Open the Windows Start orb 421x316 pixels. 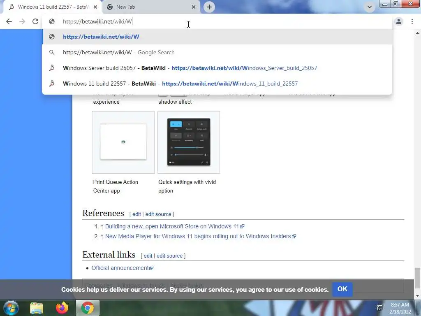(x=11, y=308)
